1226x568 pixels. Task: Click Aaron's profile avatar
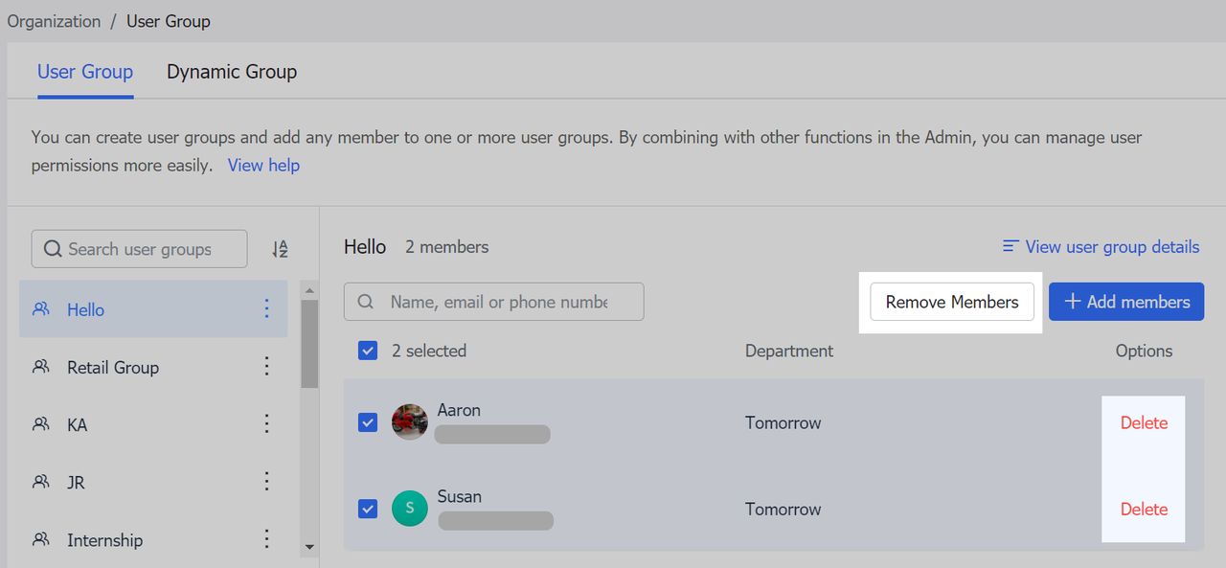click(x=410, y=422)
